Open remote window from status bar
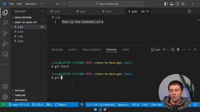200x112 pixels. tap(3, 105)
